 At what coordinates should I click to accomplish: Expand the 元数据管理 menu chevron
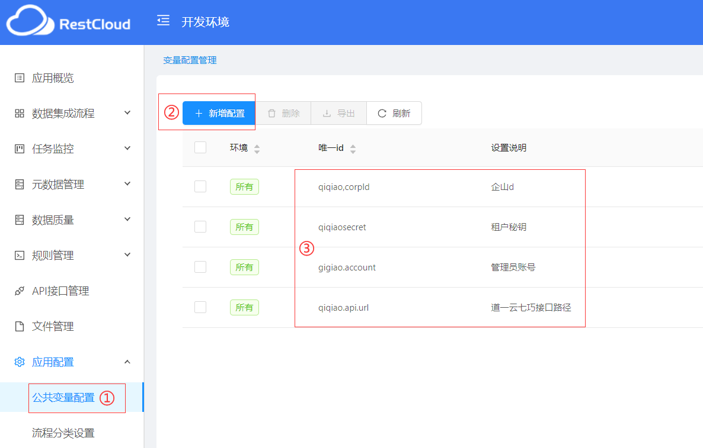pos(127,184)
